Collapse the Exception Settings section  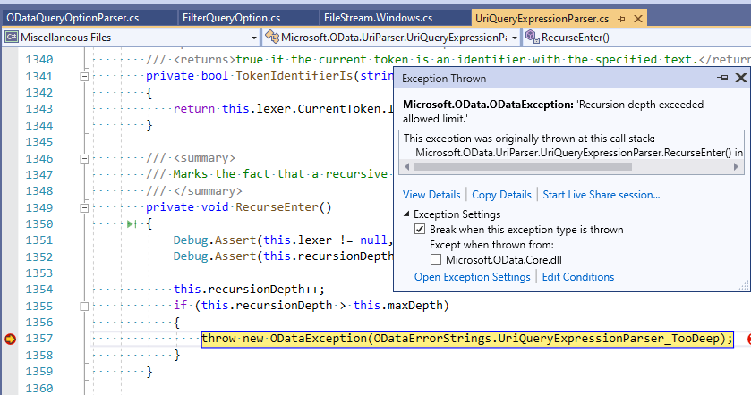coord(406,214)
